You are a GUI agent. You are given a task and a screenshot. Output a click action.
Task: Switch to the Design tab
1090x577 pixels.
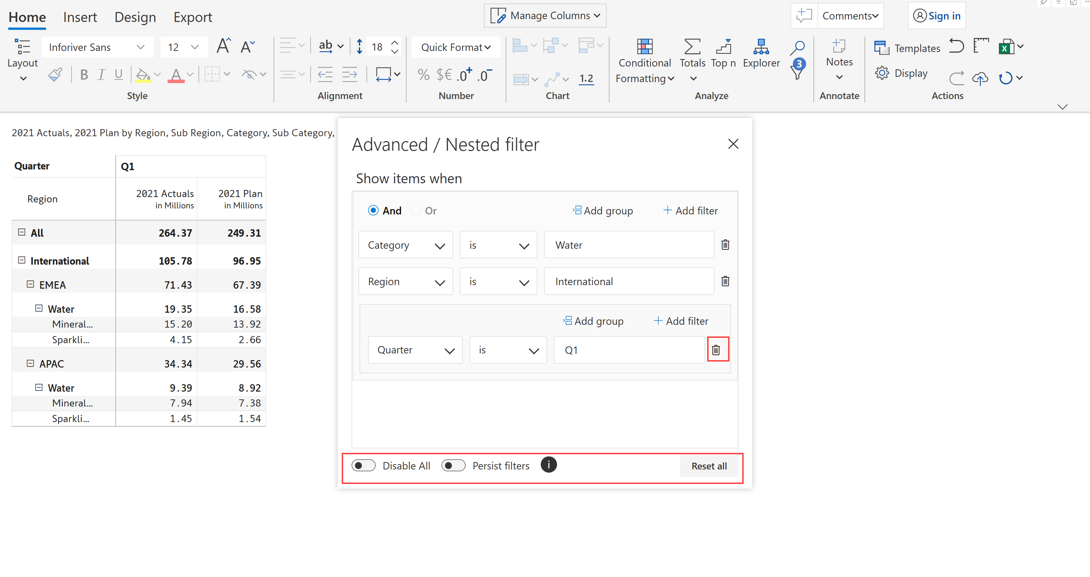135,17
